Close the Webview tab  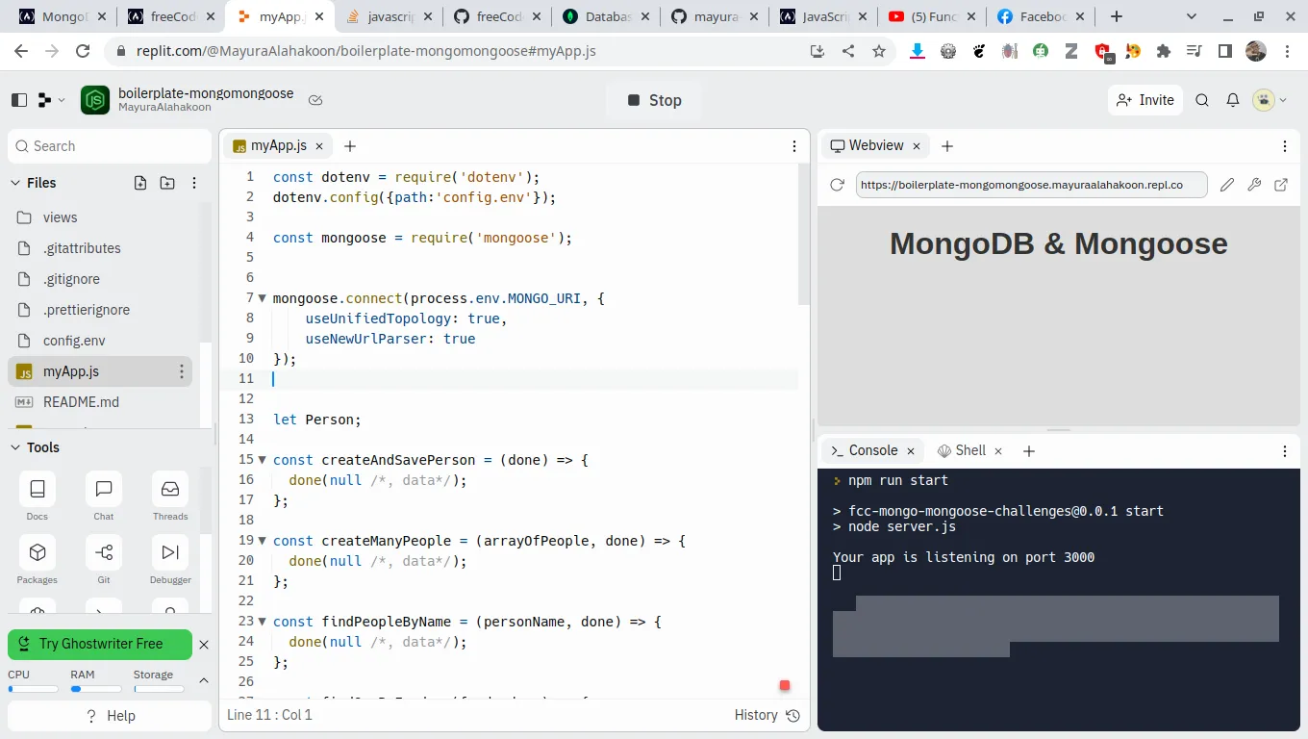click(917, 146)
